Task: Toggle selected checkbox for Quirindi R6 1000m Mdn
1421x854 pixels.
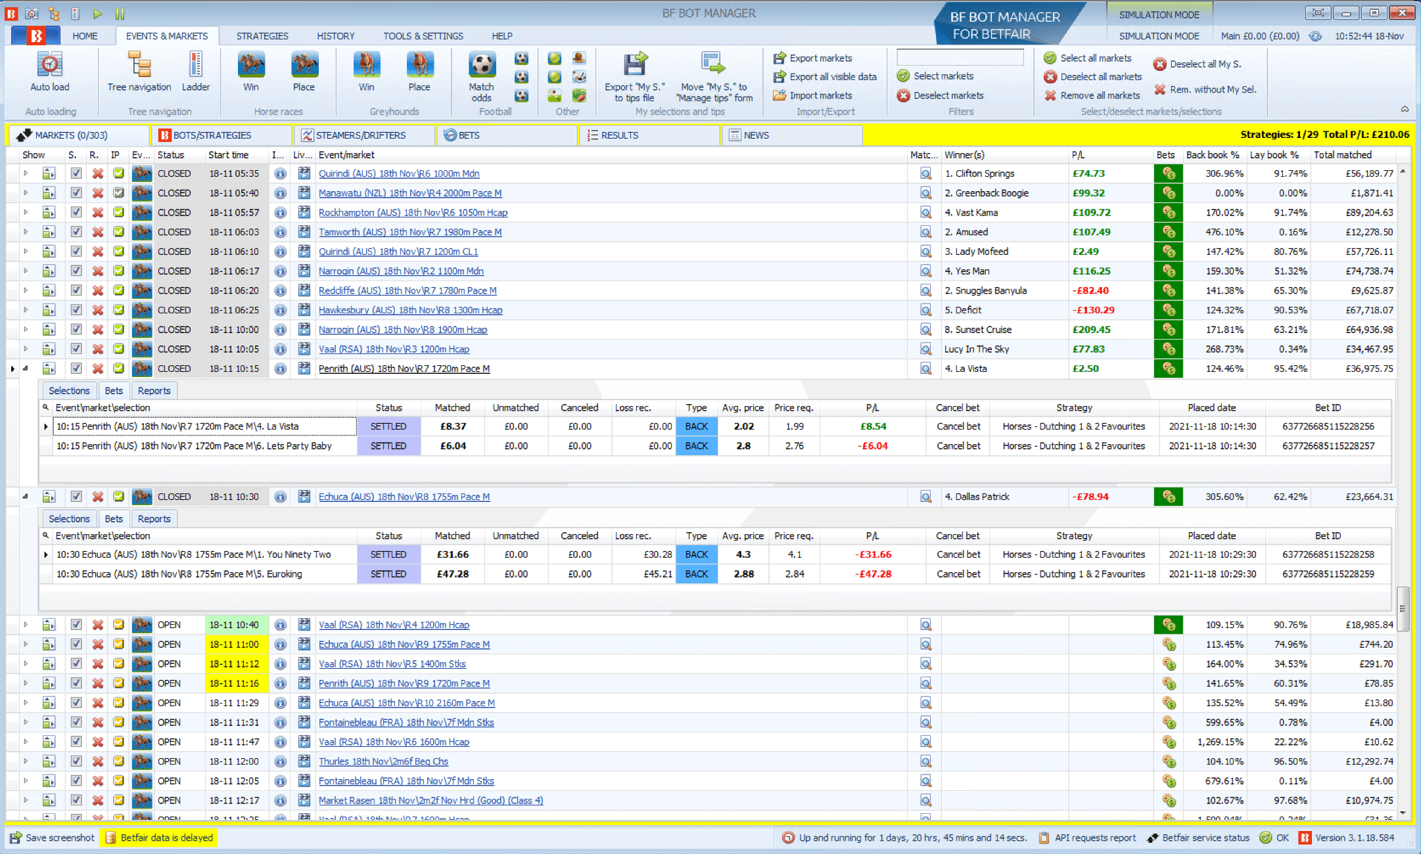Action: click(76, 173)
